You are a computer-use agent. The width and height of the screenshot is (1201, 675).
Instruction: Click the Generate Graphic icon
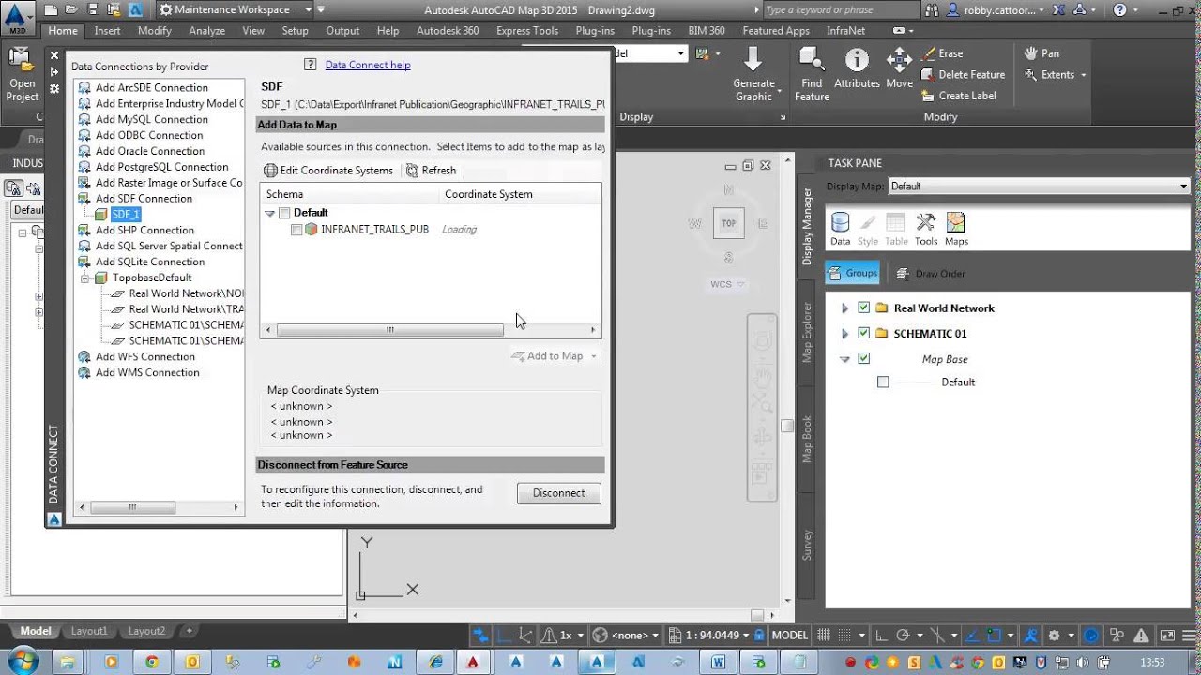[753, 60]
